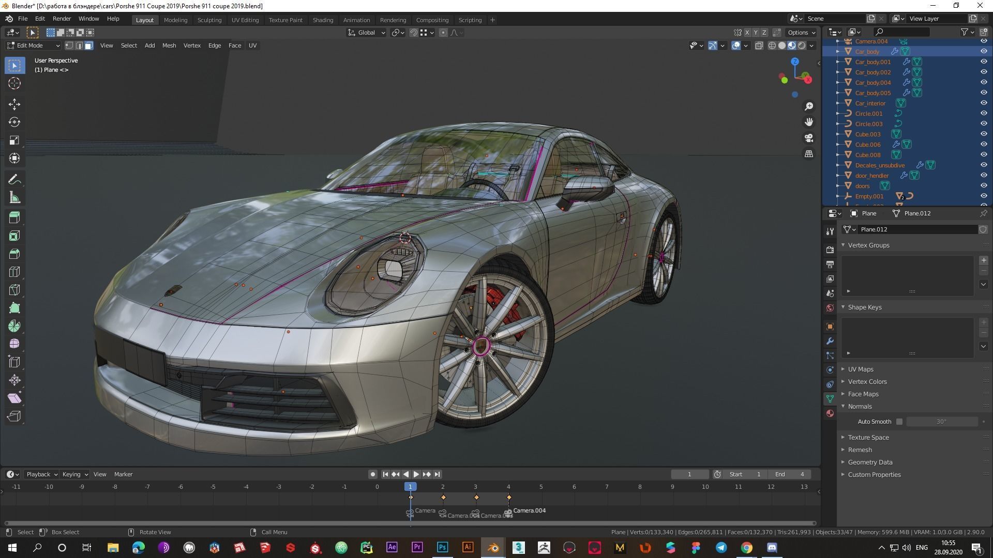Switch to face select mode
The image size is (993, 558).
pyautogui.click(x=89, y=45)
